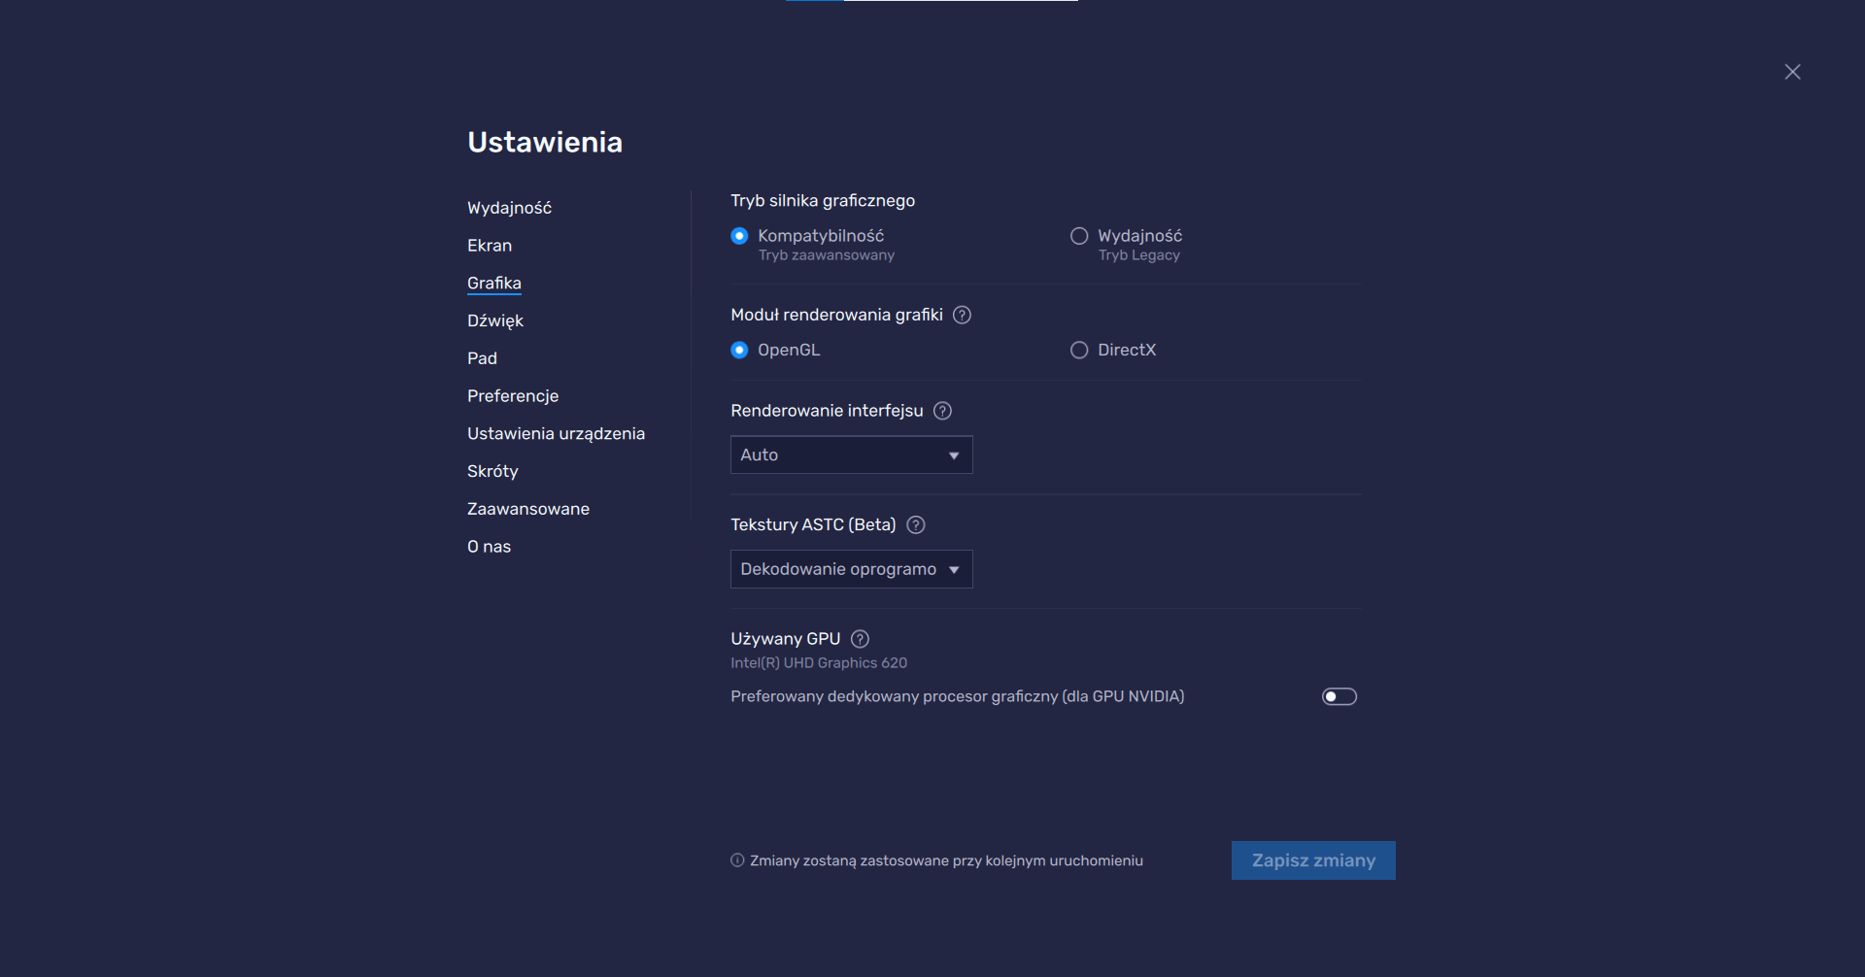Click info icon beside restart notice

point(737,860)
